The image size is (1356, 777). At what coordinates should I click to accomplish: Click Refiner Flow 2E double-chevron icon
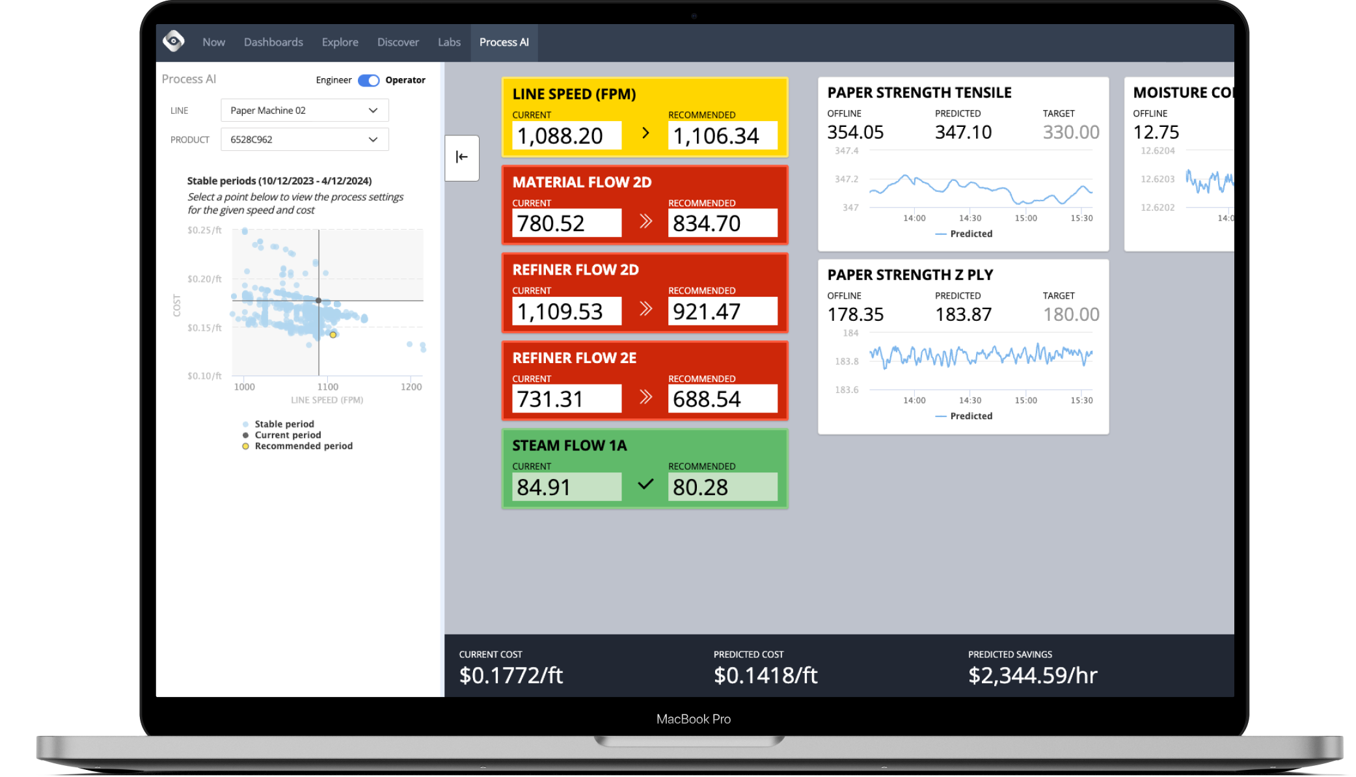[x=645, y=397]
